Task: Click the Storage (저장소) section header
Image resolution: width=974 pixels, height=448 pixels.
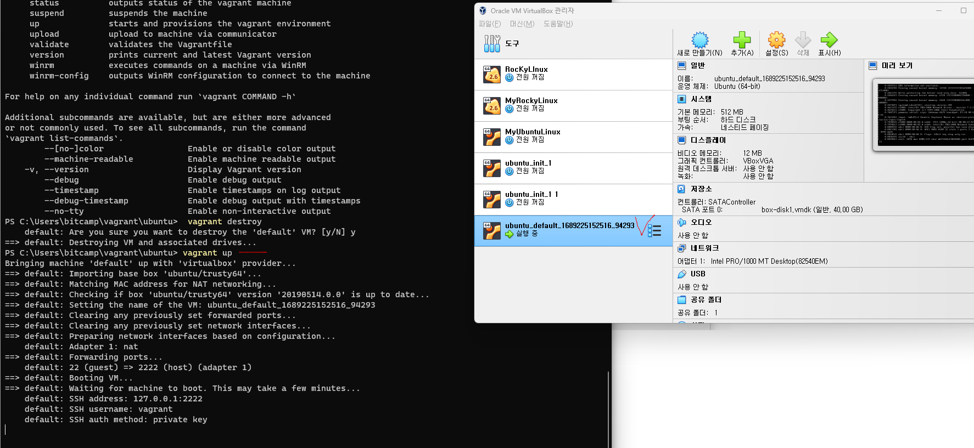Action: [701, 189]
